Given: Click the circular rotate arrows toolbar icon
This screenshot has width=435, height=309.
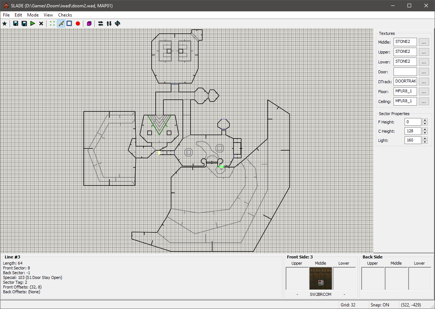Looking at the screenshot, I should [x=117, y=23].
